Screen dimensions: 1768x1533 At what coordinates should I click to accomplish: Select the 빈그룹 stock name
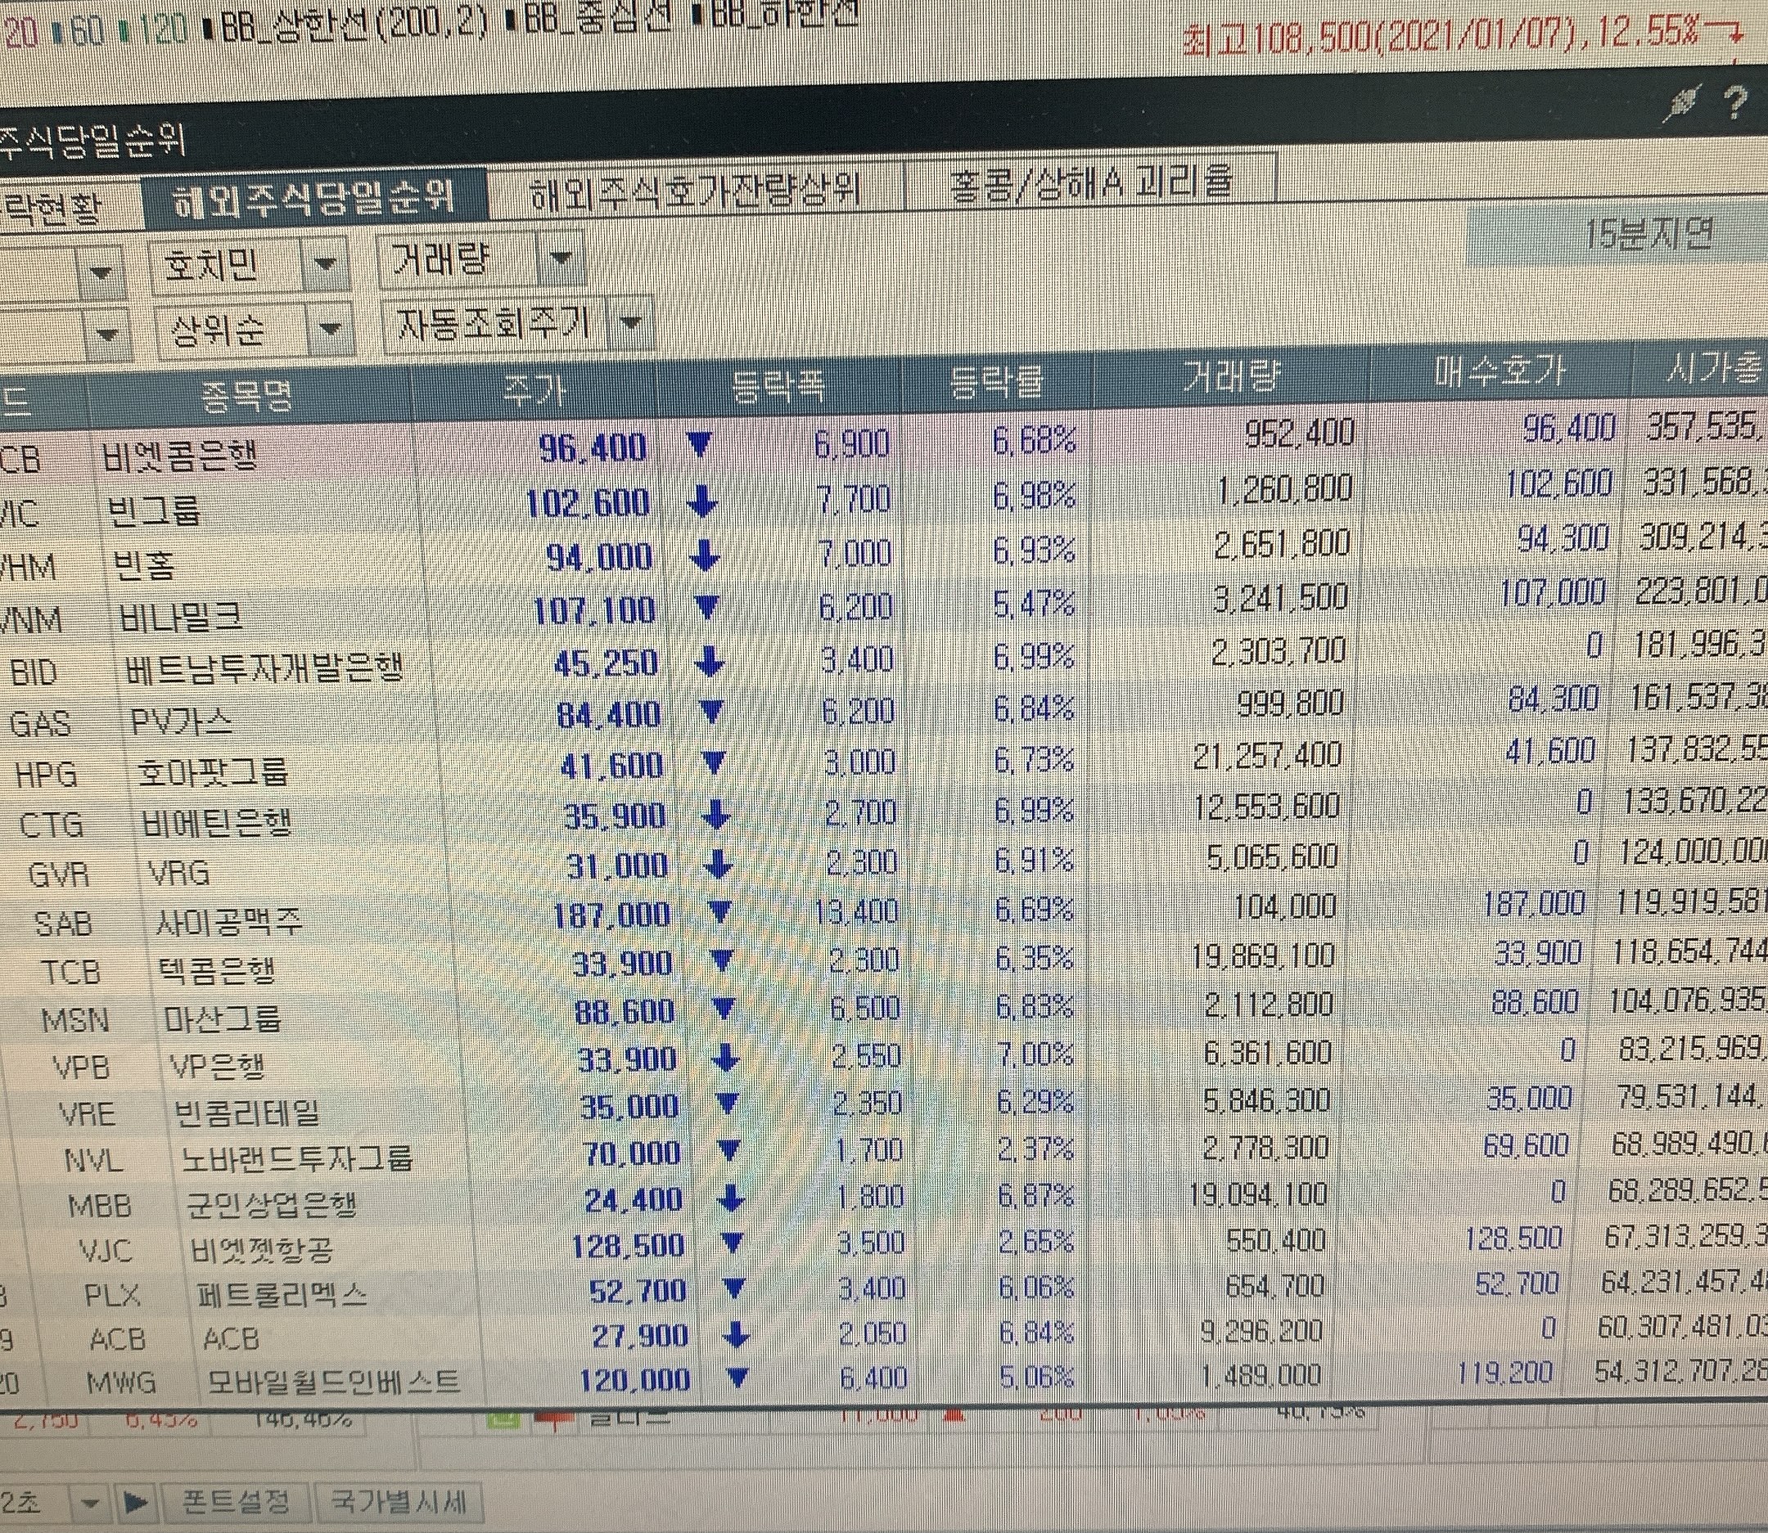point(154,510)
